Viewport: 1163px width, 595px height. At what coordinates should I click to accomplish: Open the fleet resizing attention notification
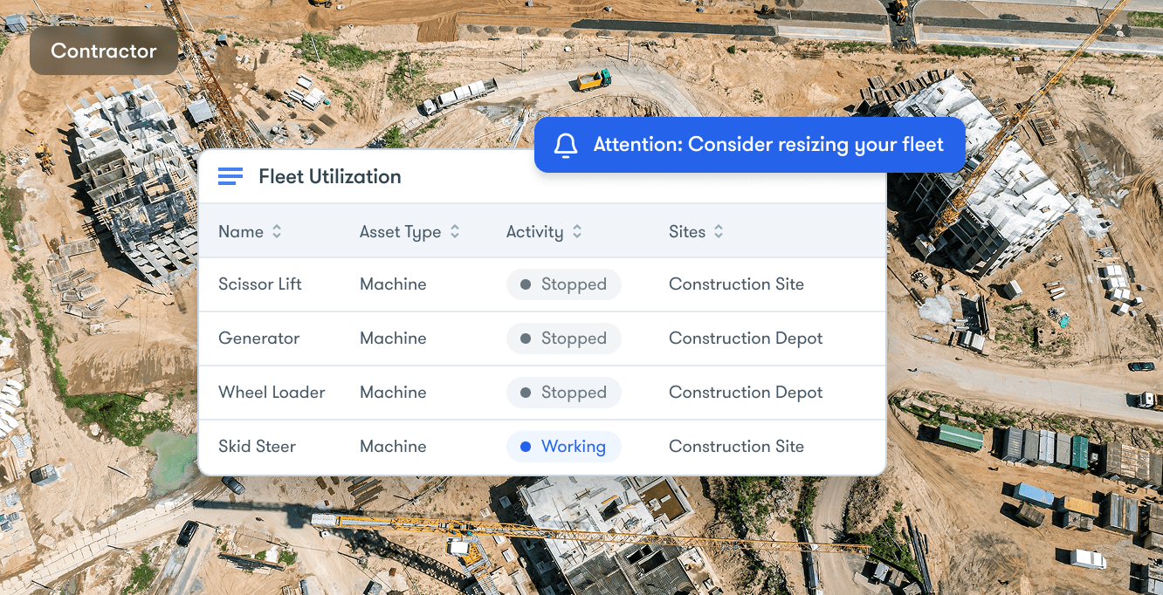coord(749,145)
